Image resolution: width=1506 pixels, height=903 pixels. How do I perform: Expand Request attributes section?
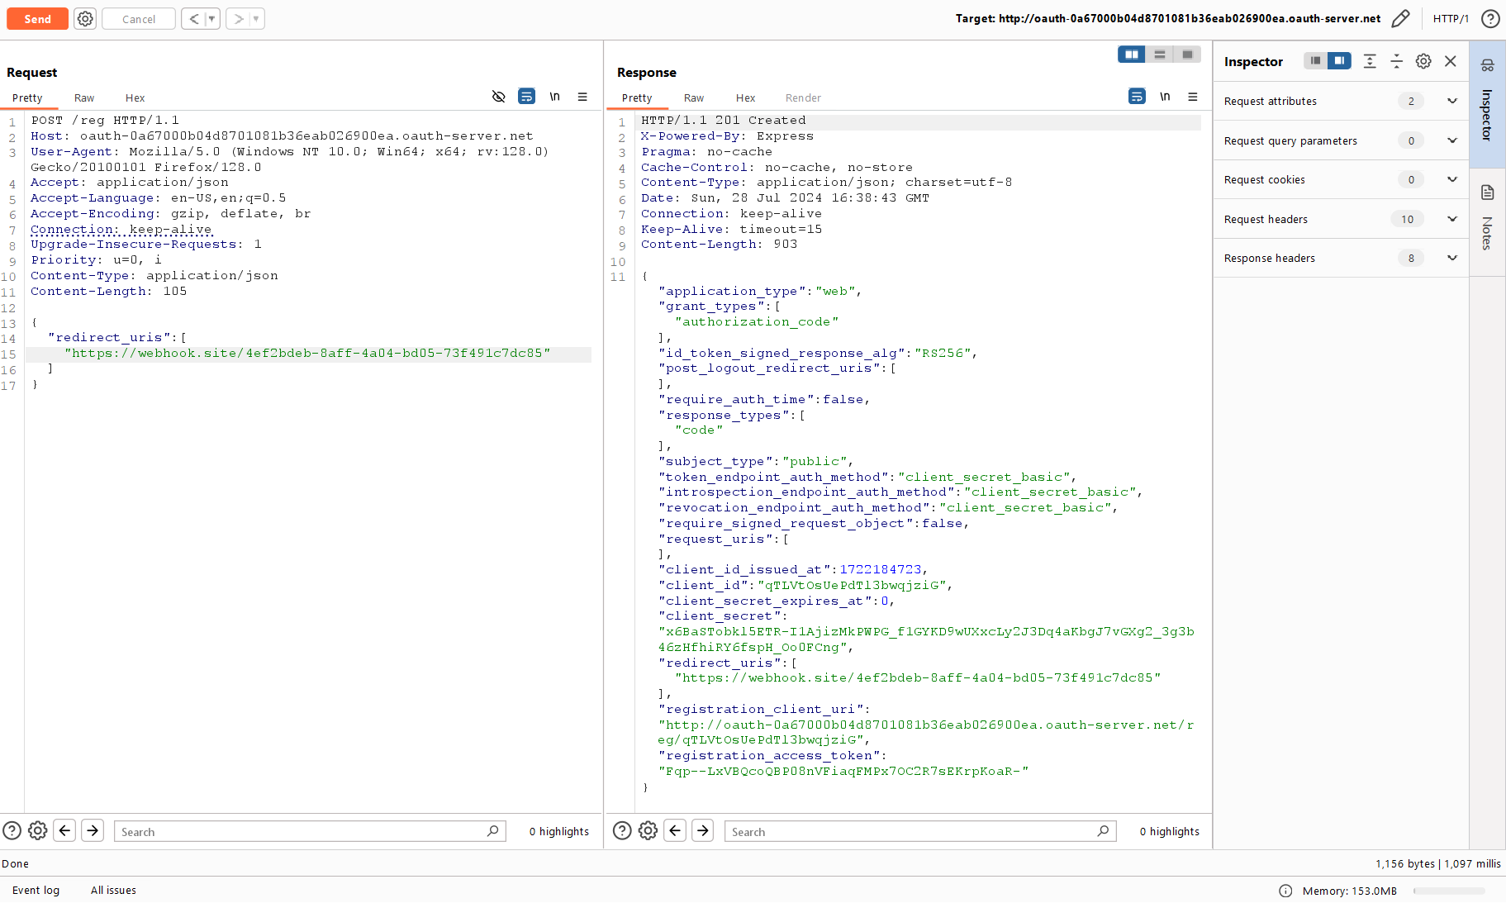pos(1451,101)
